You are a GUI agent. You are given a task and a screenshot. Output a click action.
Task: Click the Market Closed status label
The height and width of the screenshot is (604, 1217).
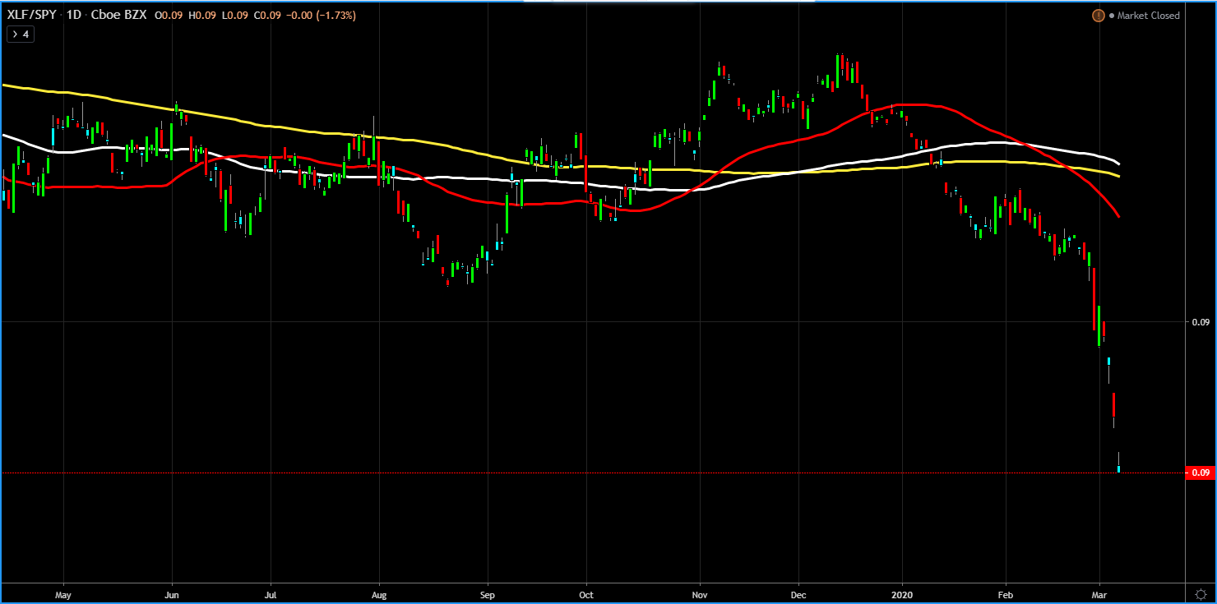[x=1148, y=16]
